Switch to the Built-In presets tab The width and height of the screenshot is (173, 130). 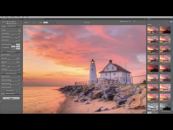coord(149,113)
